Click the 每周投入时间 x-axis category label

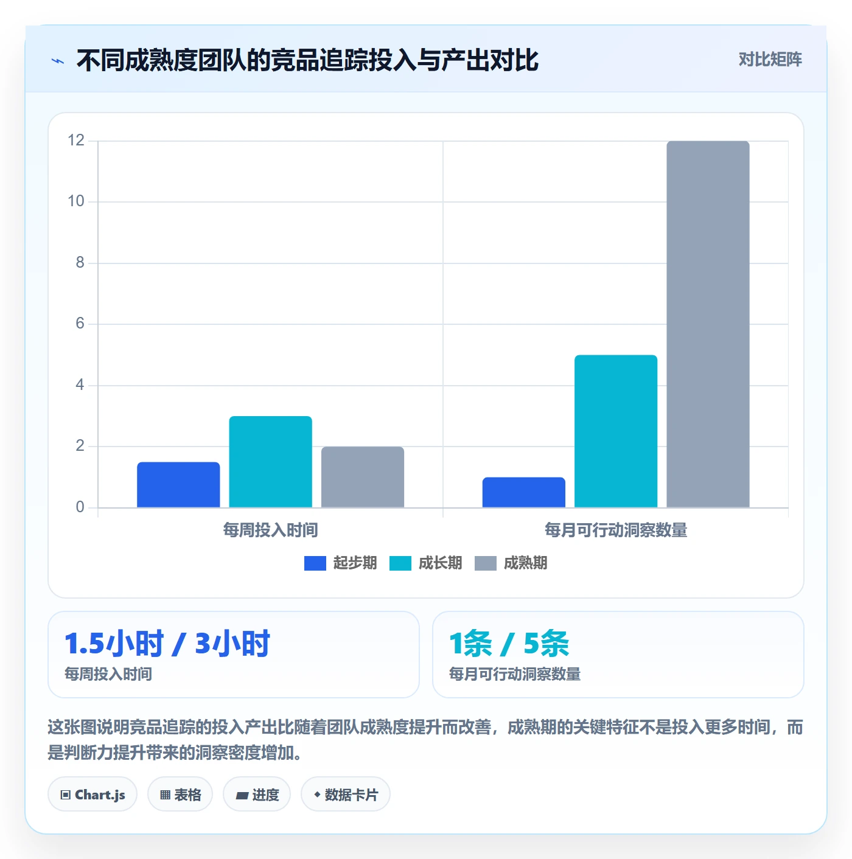[271, 530]
